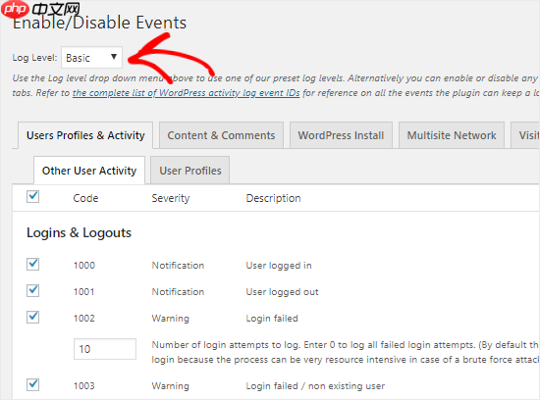Screen dimensions: 540x400
Task: Uncheck event 1000 User logged in
Action: 33,264
